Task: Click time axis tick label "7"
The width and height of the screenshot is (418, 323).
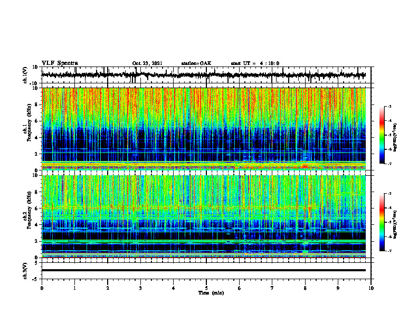Action: click(x=272, y=288)
